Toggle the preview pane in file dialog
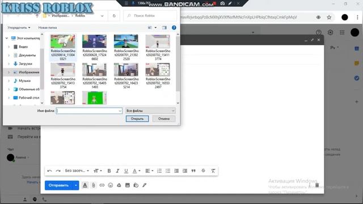The height and width of the screenshot is (204, 363). pos(164,28)
